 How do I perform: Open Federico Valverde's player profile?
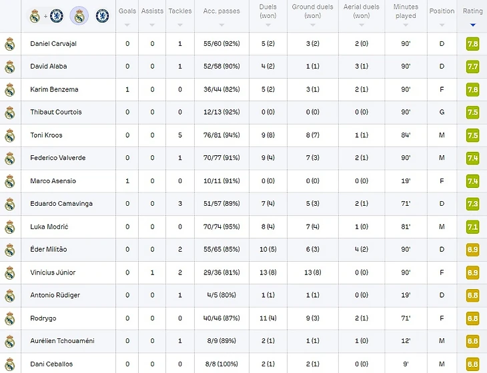[x=56, y=159]
